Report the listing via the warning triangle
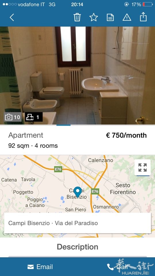This screenshot has height=276, width=155. (127, 18)
